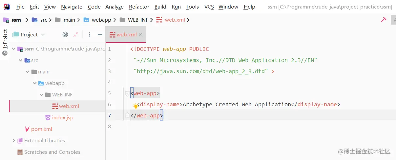The width and height of the screenshot is (396, 160).
Task: Click the Build project hammer icon
Action: click(x=383, y=20)
